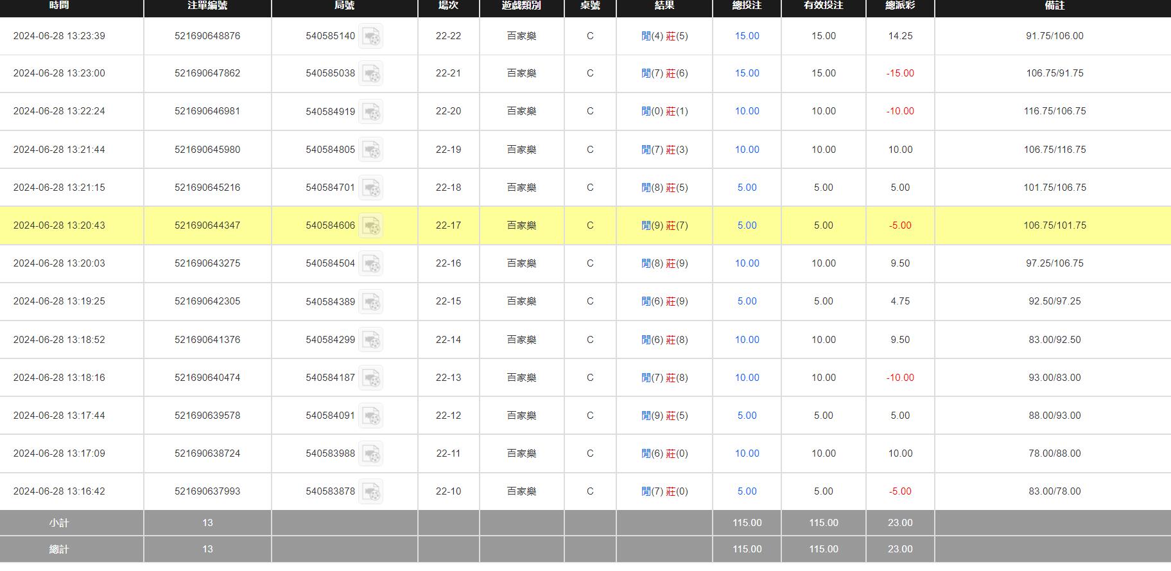Sort by the 總派彩 column header

(x=899, y=6)
